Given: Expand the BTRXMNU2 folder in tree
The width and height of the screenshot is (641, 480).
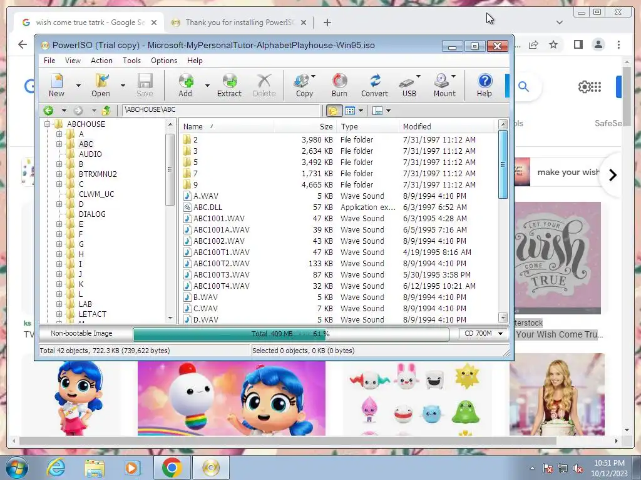Looking at the screenshot, I should pyautogui.click(x=59, y=174).
